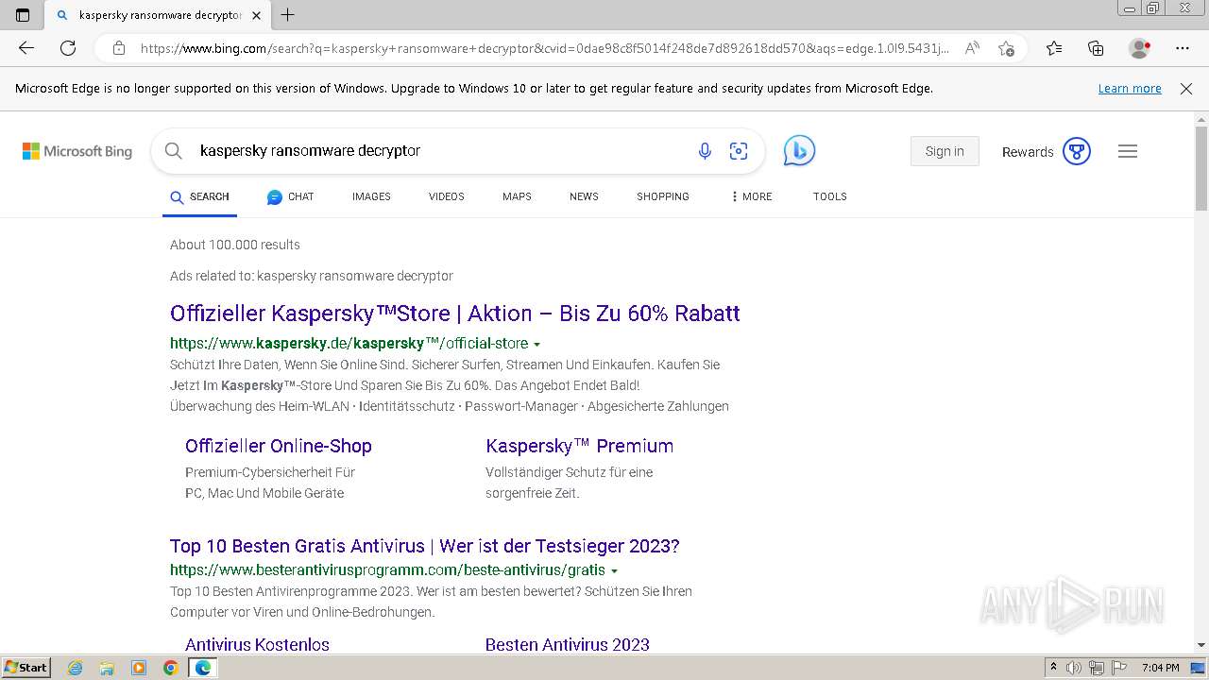The image size is (1209, 680).
Task: Open Collections panel
Action: [x=1096, y=48]
